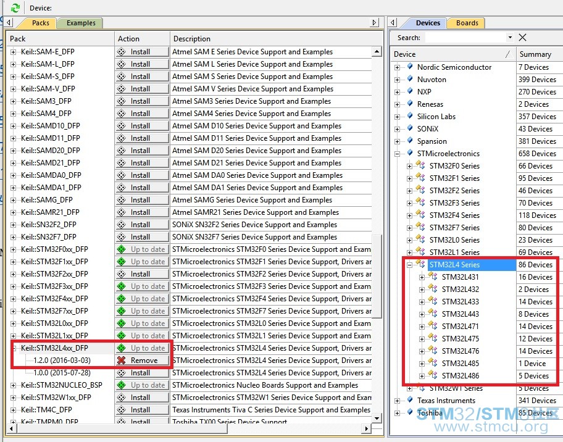
Task: Collapse the STM32L4 Series node
Action: [409, 265]
